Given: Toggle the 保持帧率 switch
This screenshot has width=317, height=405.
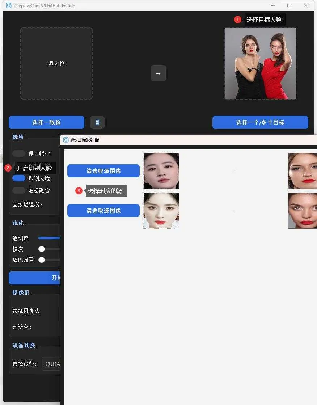Looking at the screenshot, I should [18, 153].
